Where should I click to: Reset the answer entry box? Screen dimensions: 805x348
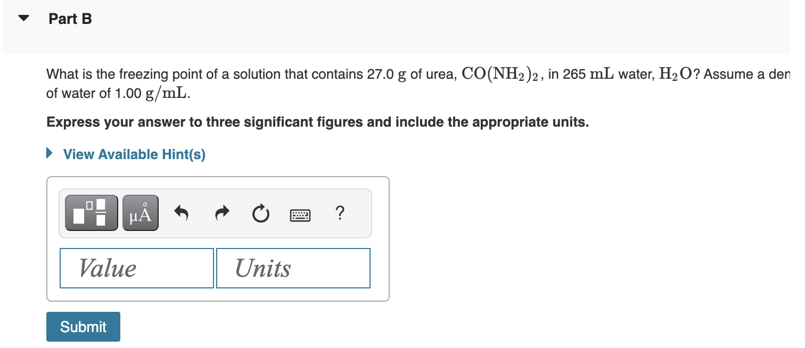coord(260,212)
